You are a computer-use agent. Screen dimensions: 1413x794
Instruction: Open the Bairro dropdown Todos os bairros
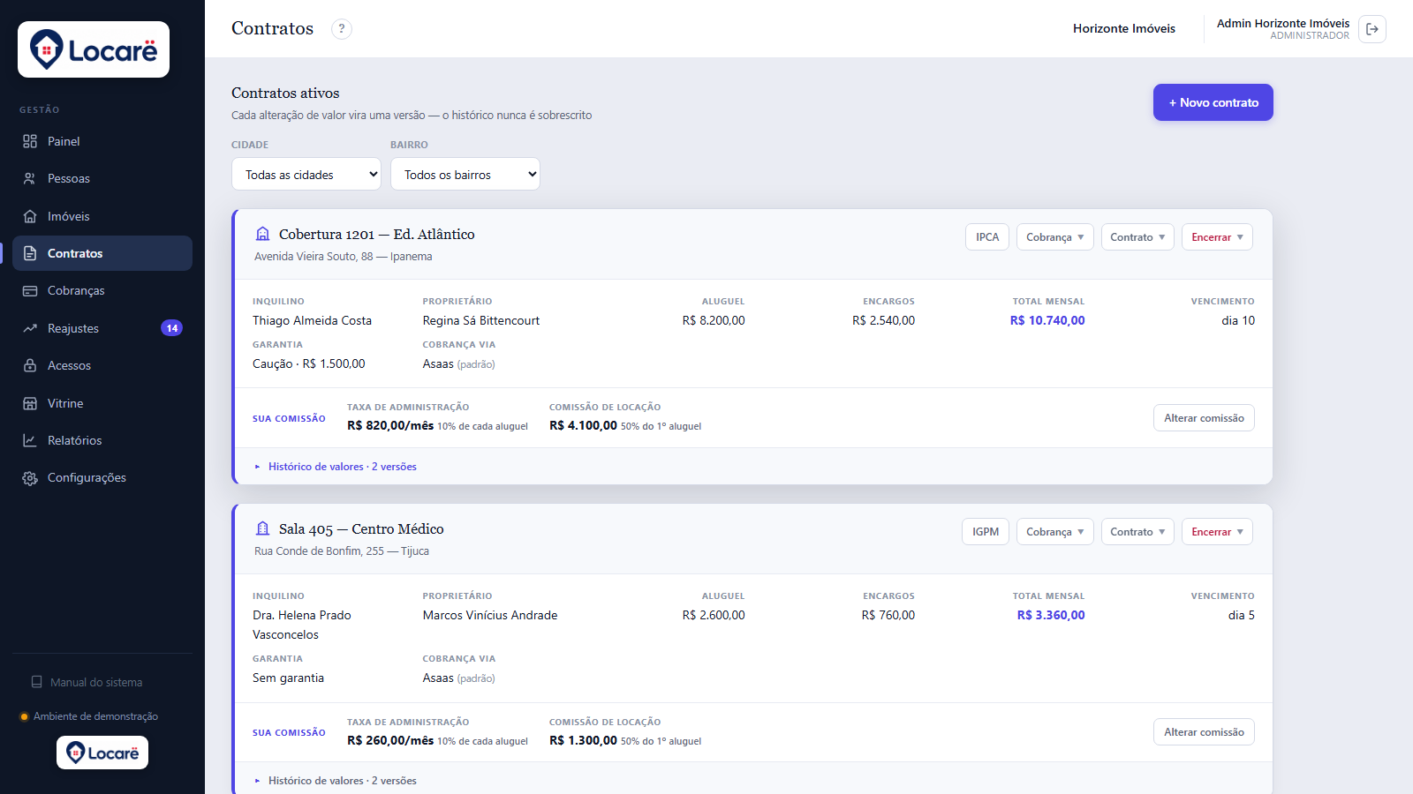[x=465, y=174]
